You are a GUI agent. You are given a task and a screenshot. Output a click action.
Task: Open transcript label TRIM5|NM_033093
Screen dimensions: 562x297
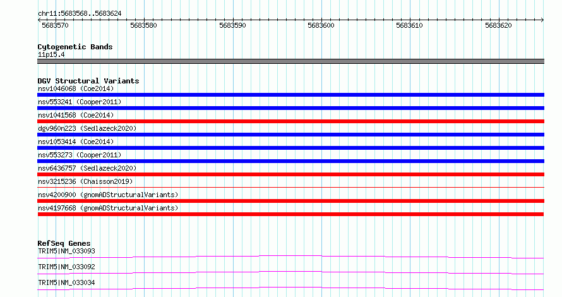66,251
